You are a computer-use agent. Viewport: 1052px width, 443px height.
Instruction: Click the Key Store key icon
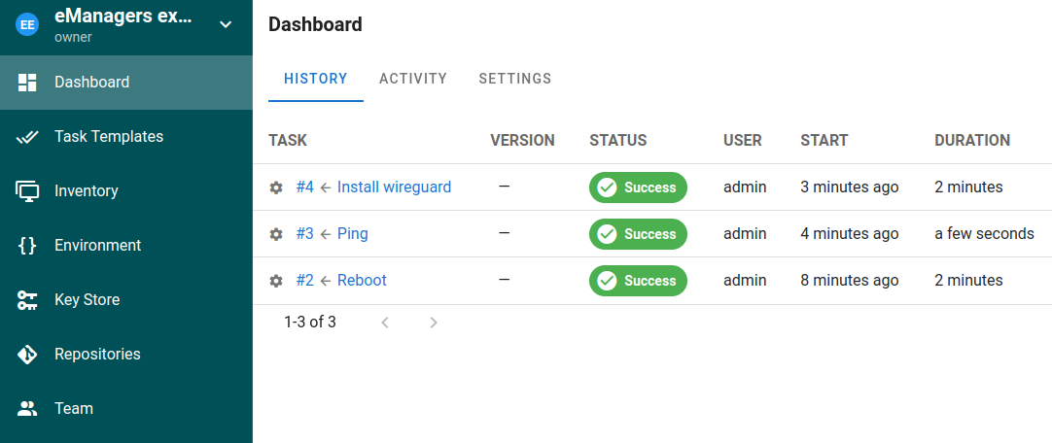27,300
